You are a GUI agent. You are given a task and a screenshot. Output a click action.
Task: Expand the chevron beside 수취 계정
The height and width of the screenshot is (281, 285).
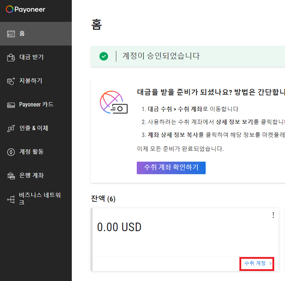[270, 263]
